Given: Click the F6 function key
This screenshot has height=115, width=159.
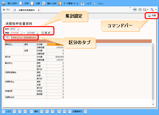Looking at the screenshot, I should (x=42, y=111).
